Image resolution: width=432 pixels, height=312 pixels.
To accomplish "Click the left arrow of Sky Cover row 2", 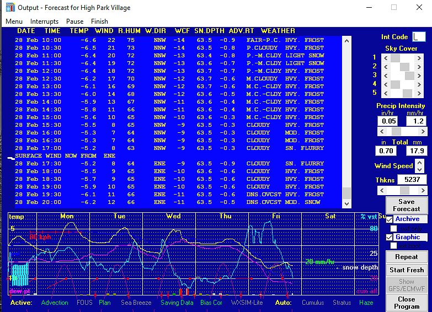I will 386,67.
